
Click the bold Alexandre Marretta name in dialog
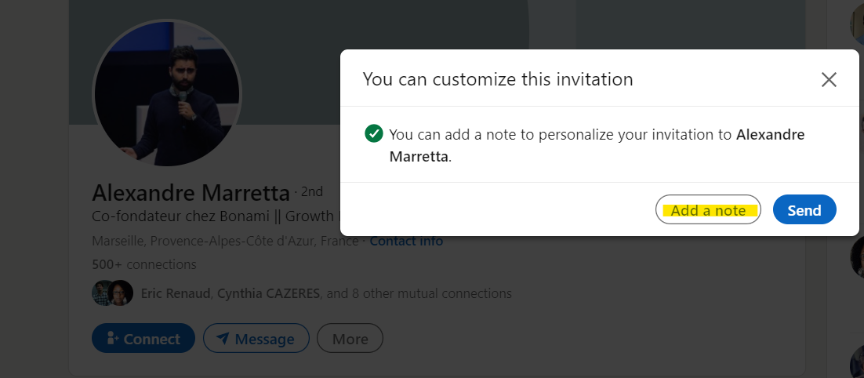pyautogui.click(x=770, y=134)
